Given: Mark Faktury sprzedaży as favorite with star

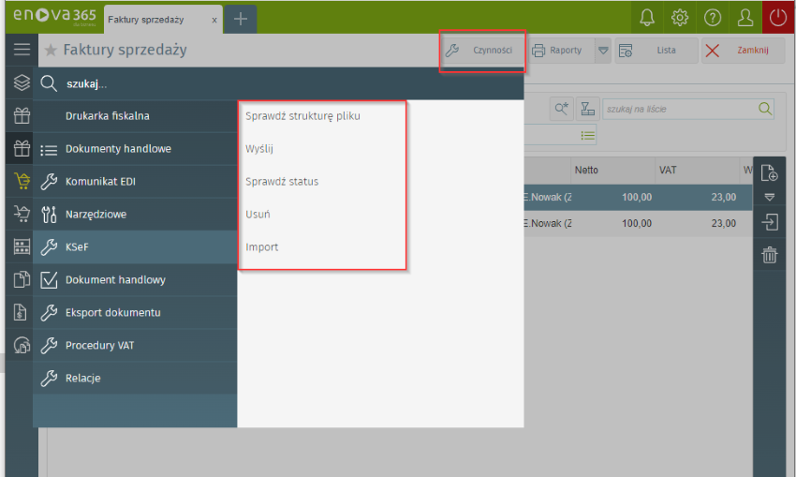Looking at the screenshot, I should click(51, 51).
